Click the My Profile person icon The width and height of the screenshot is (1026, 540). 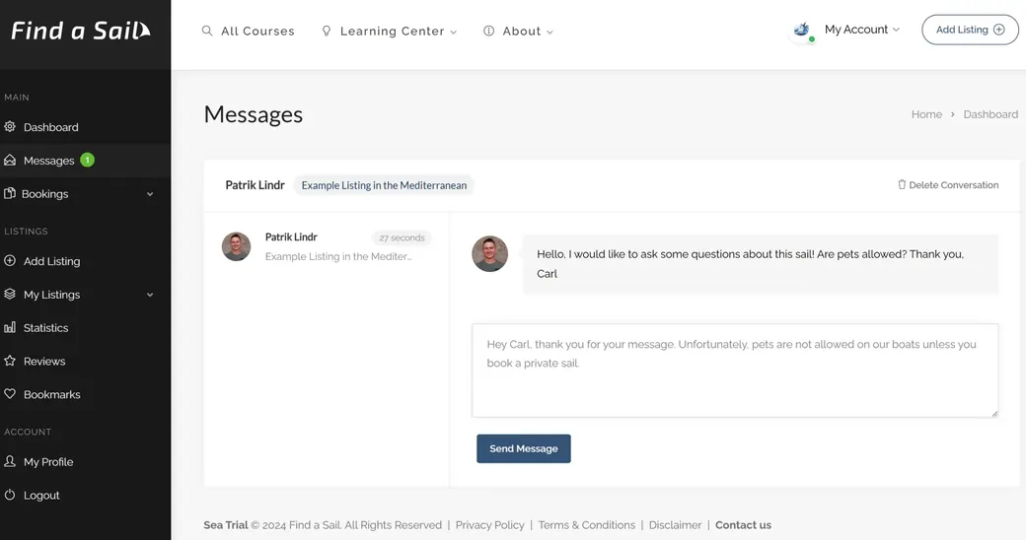[10, 461]
